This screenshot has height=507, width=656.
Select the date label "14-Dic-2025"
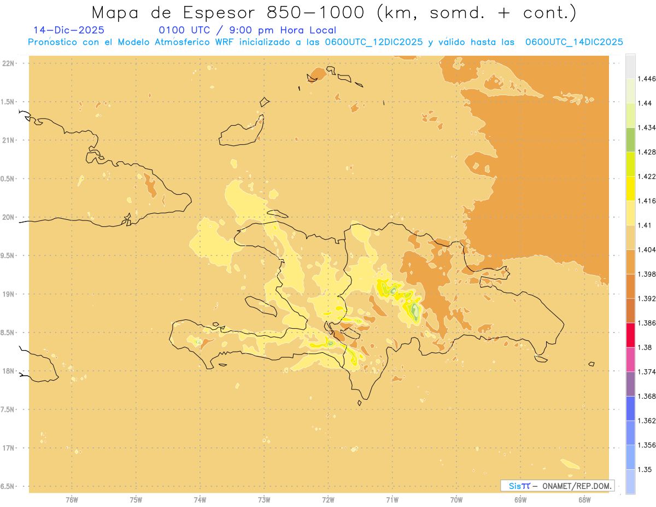[x=69, y=30]
